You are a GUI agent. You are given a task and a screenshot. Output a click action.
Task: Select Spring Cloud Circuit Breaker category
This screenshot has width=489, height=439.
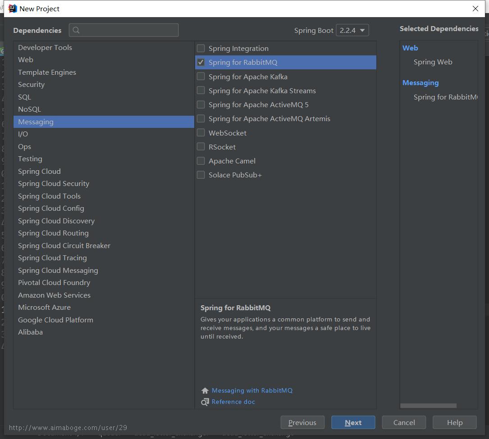(104, 246)
